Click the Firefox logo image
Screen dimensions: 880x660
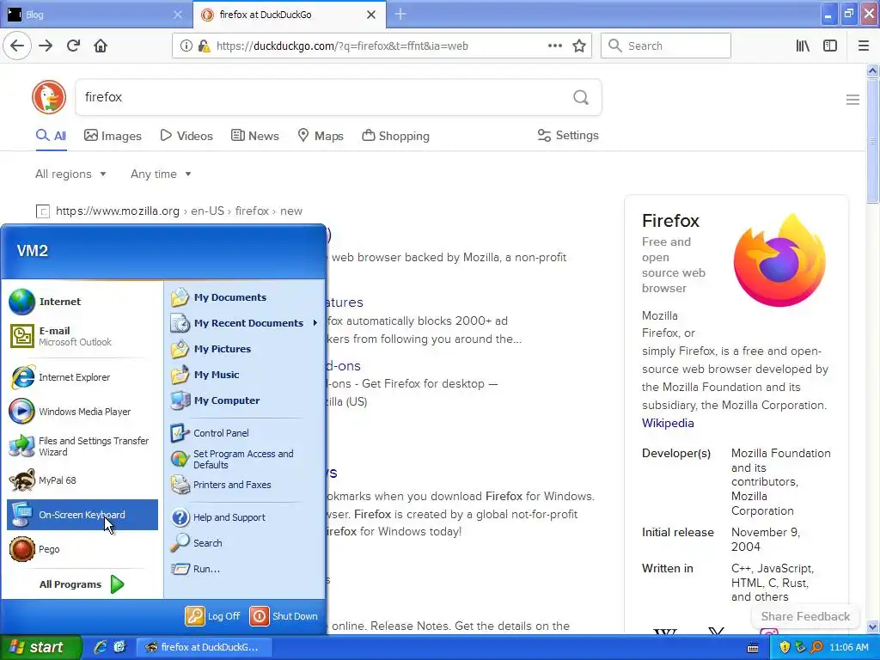tap(779, 260)
